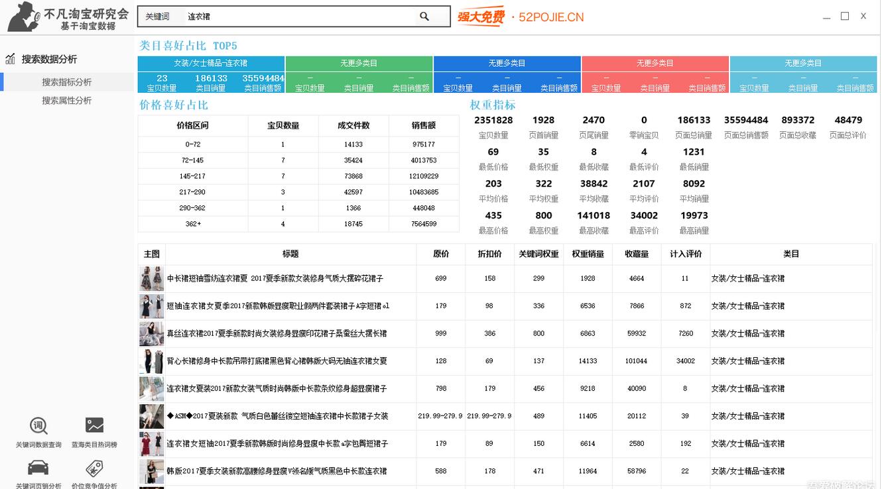The image size is (882, 489).
Task: Click the 35594484 页面总销售额 metric
Action: [x=746, y=121]
